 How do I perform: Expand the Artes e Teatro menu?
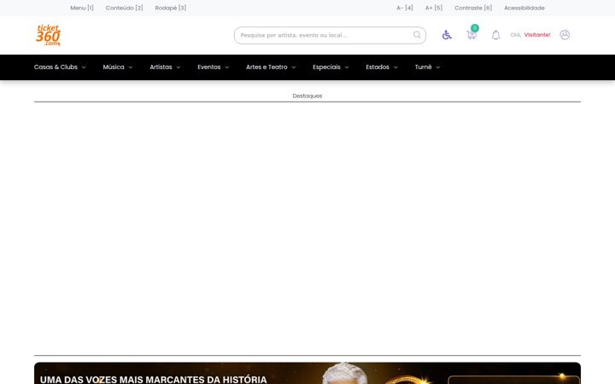271,67
